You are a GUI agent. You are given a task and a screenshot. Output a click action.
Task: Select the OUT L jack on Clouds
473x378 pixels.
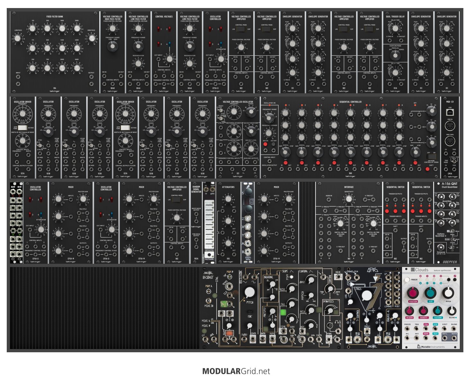point(445,338)
